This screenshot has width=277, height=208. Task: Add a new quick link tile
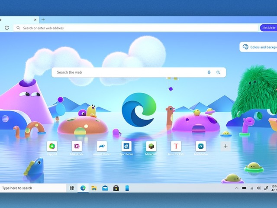(225, 146)
